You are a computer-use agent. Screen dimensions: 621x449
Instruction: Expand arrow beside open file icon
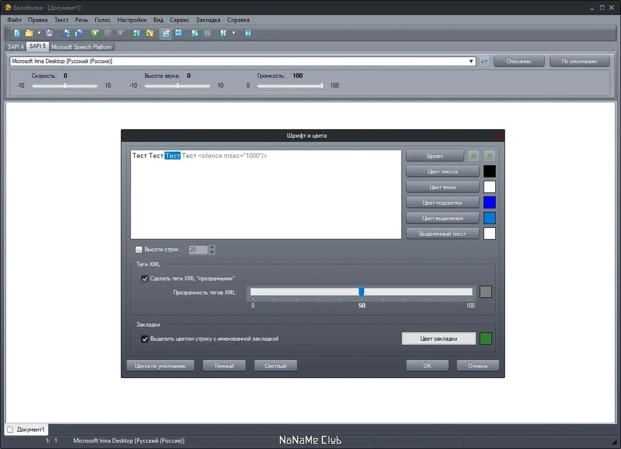(39, 33)
